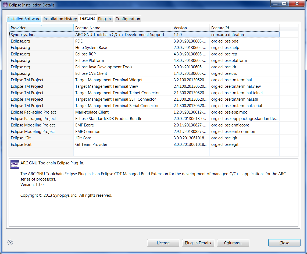The width and height of the screenshot is (307, 254).
Task: Click the org.eclipse.jdt feature ID
Action: tap(224, 67)
